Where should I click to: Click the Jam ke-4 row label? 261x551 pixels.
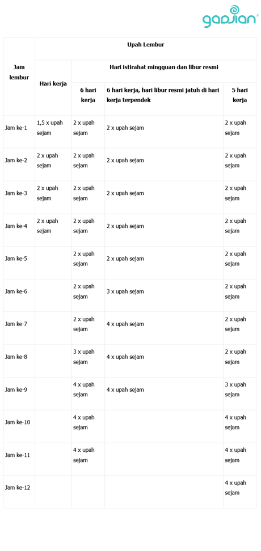point(16,226)
